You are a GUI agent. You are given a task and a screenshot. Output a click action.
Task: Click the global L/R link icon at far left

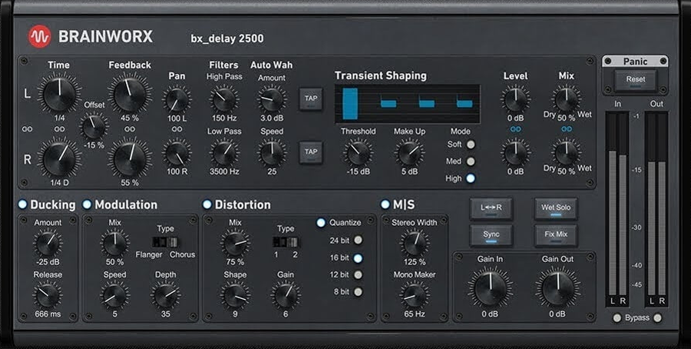coord(28,129)
